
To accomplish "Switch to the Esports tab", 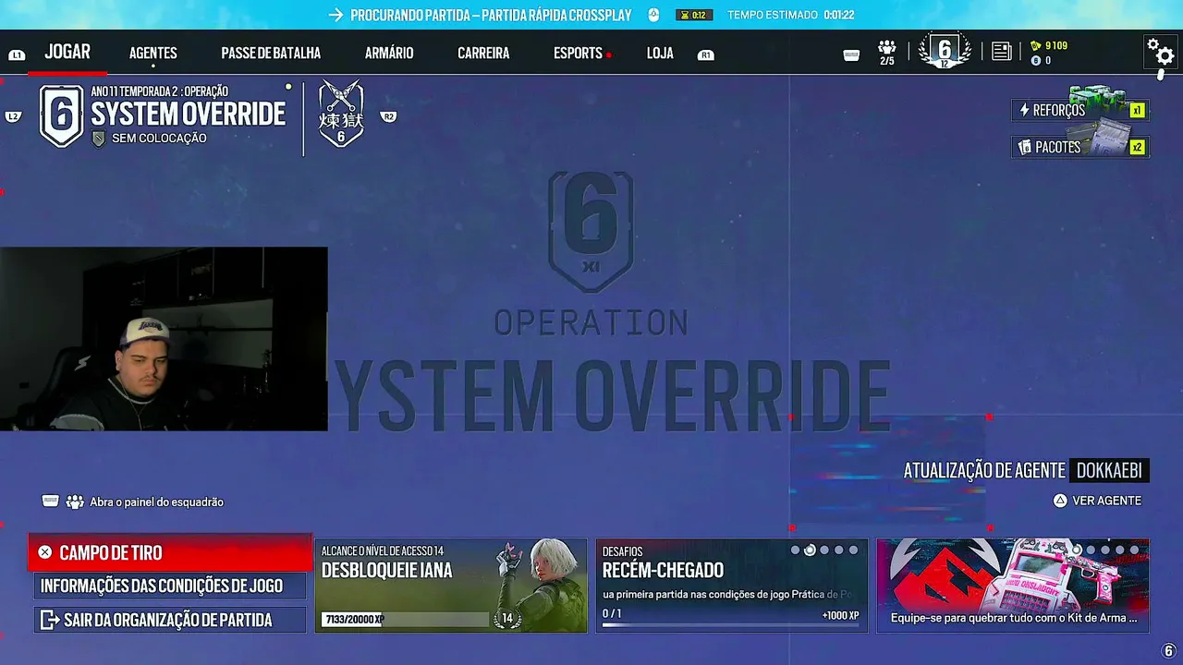I will pyautogui.click(x=579, y=54).
